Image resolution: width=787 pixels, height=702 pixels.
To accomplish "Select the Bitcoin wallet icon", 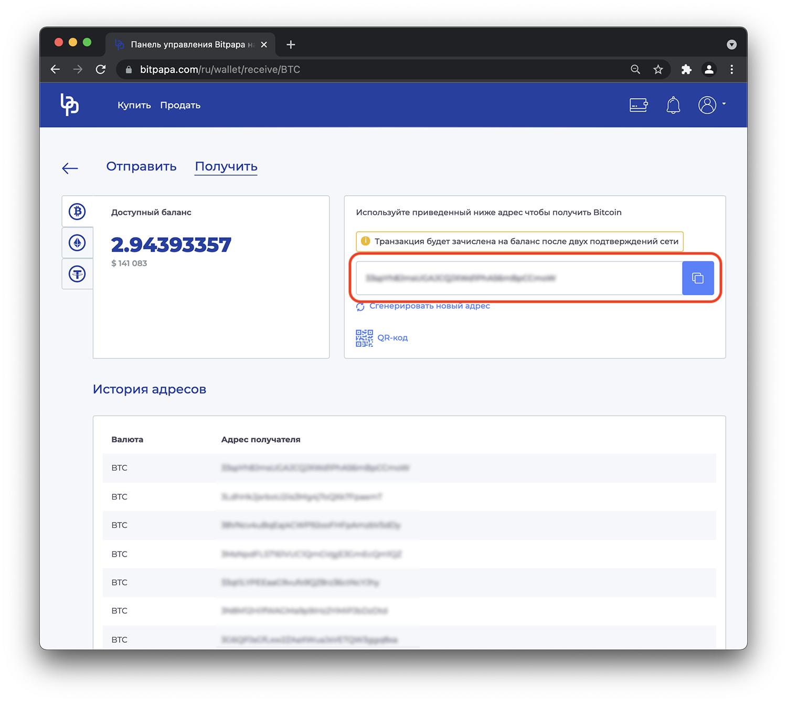I will point(78,211).
